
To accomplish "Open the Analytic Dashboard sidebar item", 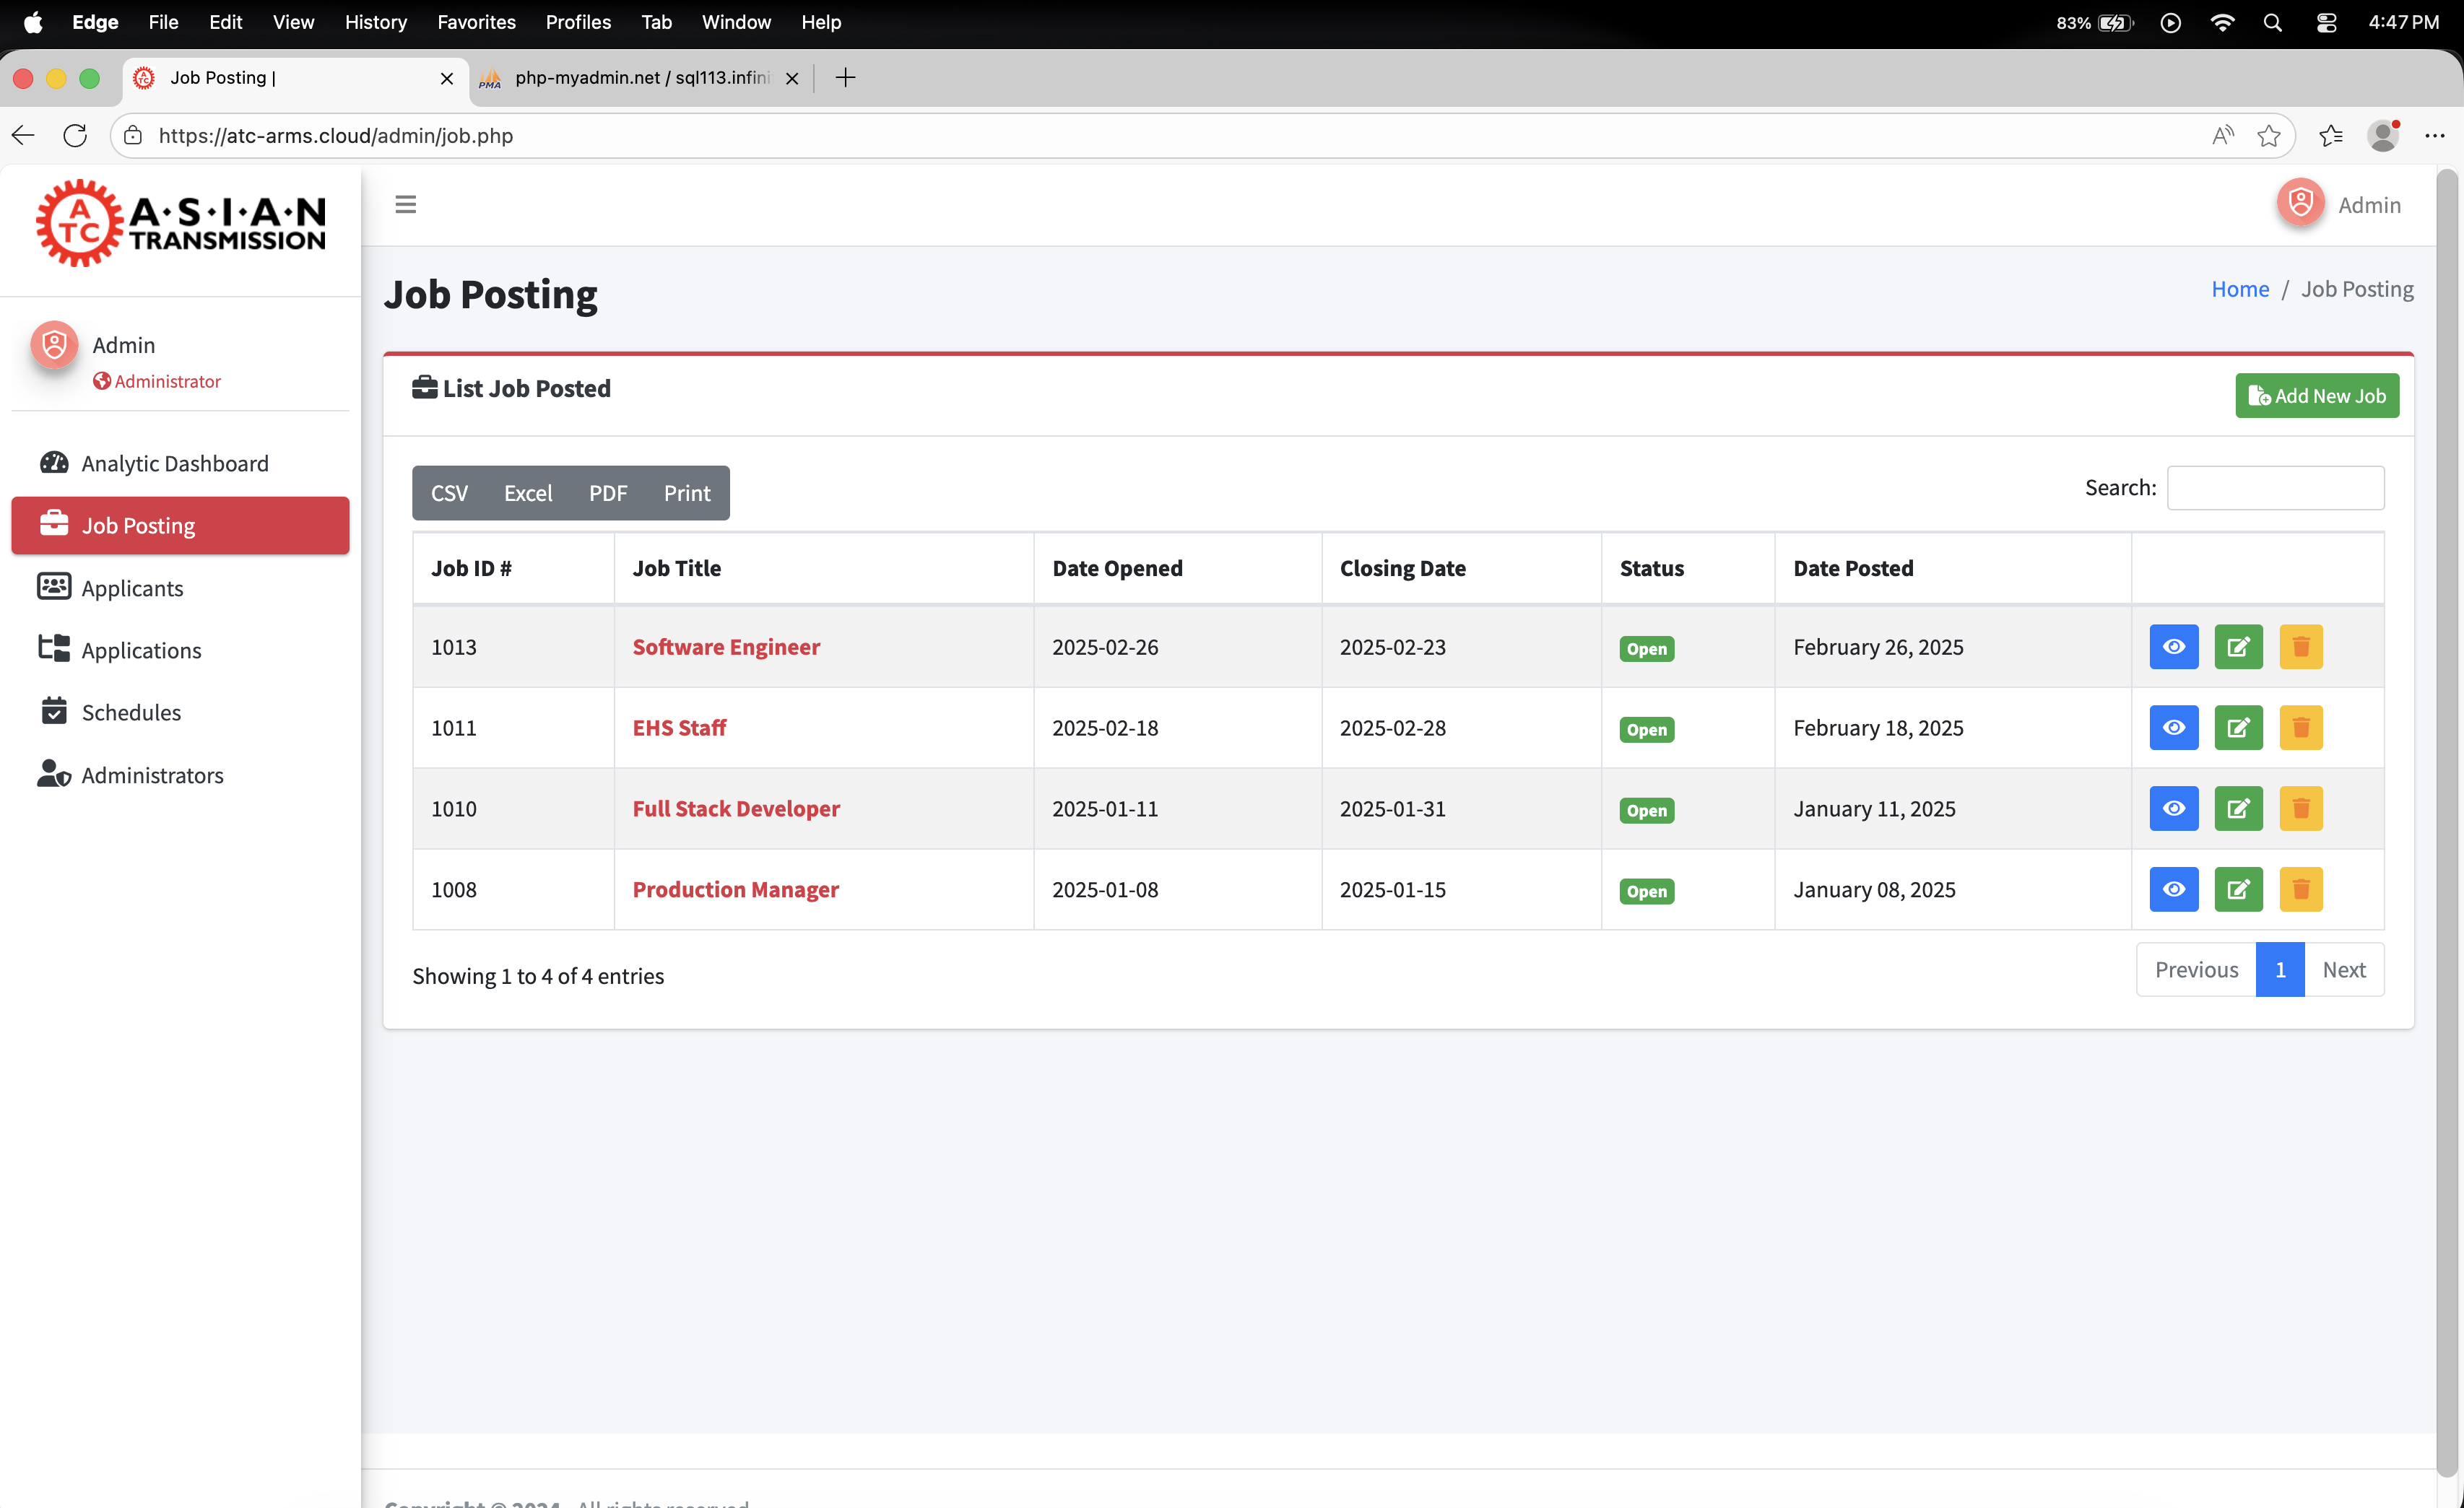I will pyautogui.click(x=174, y=463).
